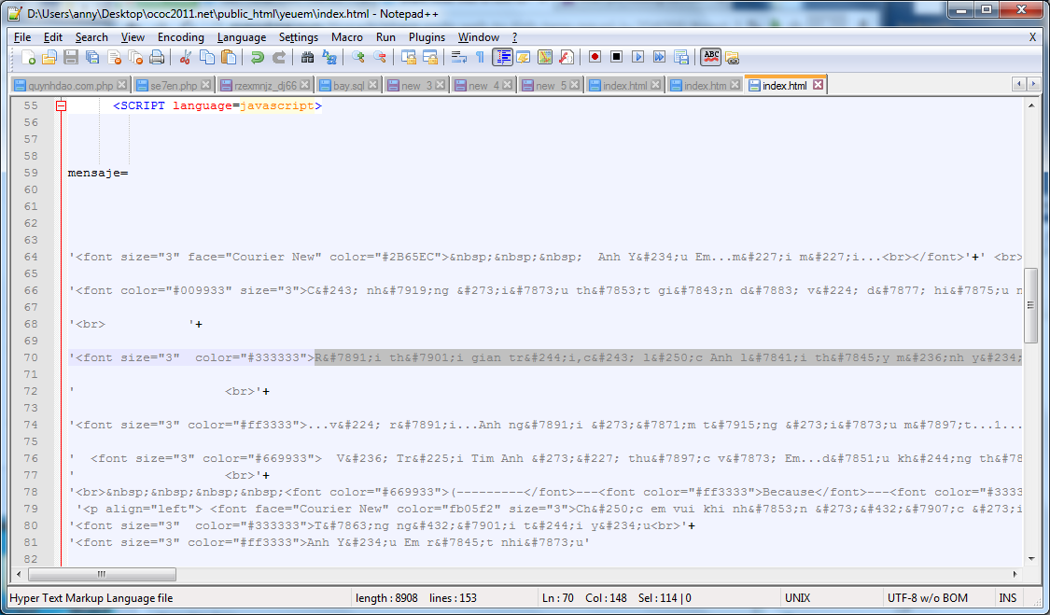The width and height of the screenshot is (1050, 615).
Task: Enable synchronized vertical scrolling
Action: (x=408, y=57)
